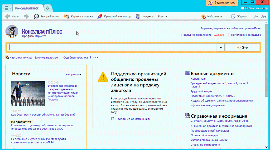The width and height of the screenshot is (270, 150).
Task: Open Гражданский кодекс link
Action: [219, 85]
